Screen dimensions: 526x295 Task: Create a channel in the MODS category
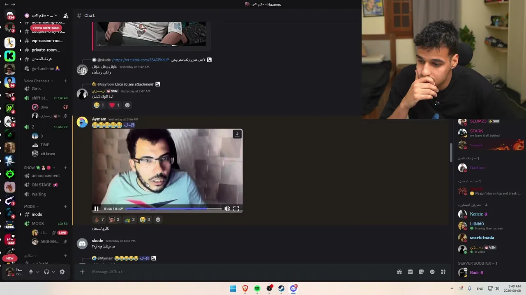pyautogui.click(x=65, y=206)
